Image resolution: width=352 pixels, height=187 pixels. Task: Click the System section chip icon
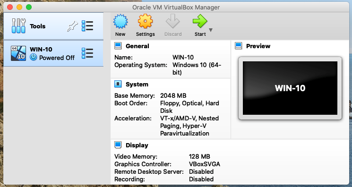(x=118, y=84)
